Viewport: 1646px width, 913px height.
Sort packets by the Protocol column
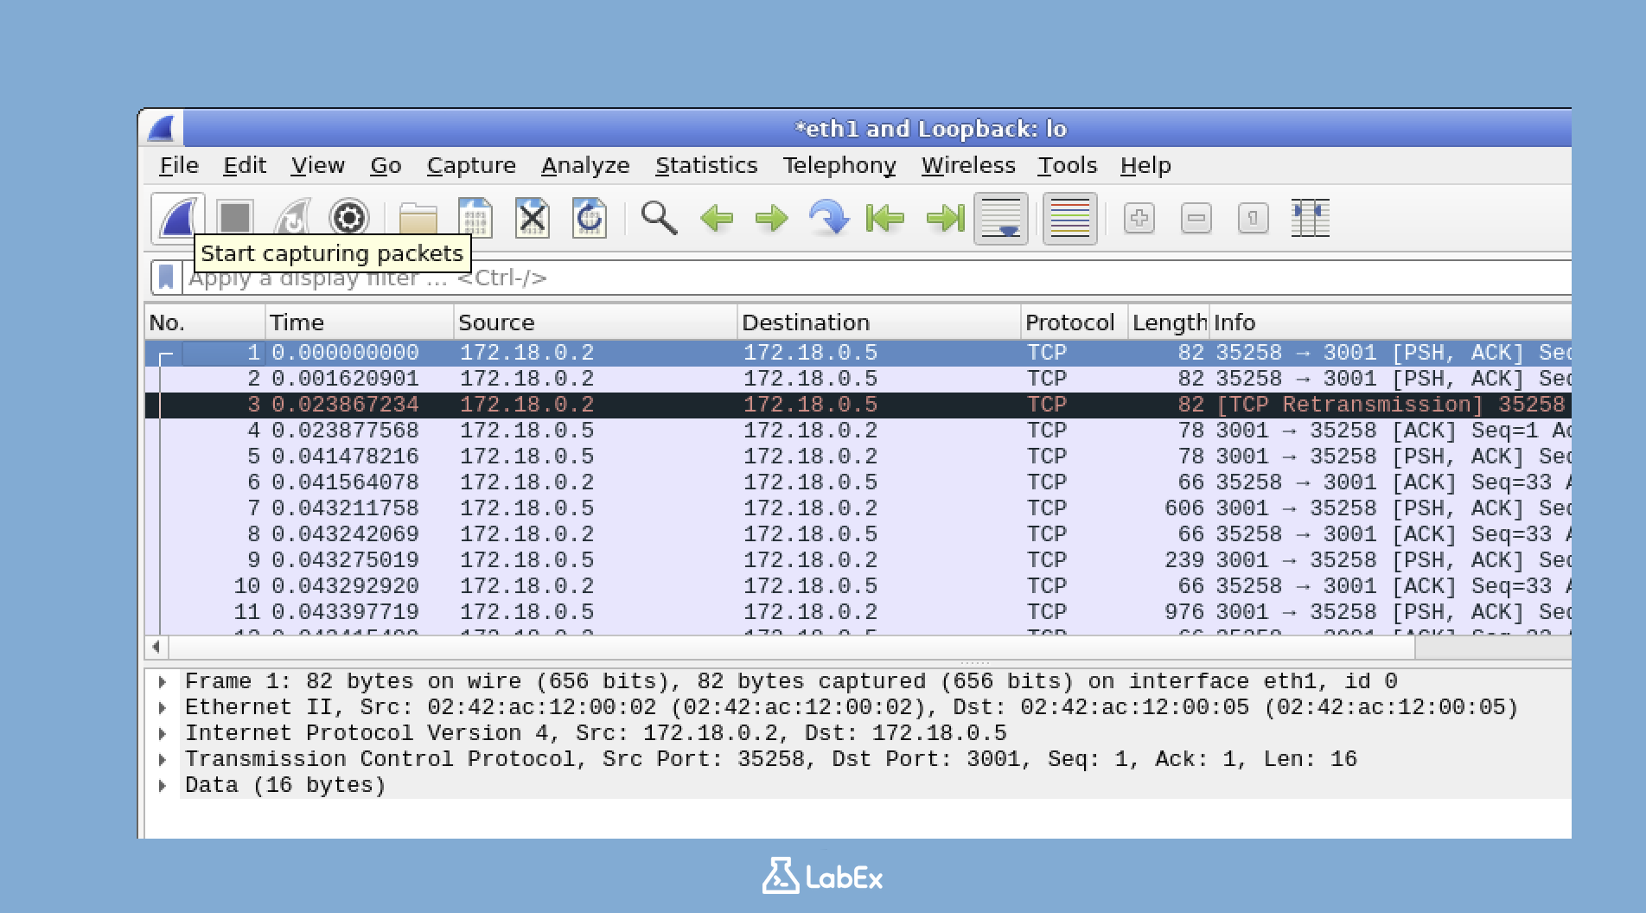pyautogui.click(x=1069, y=322)
